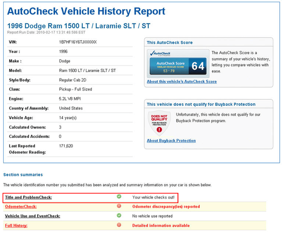This screenshot has width=282, height=234.
Task: Open the Full History link
Action: click(x=16, y=226)
